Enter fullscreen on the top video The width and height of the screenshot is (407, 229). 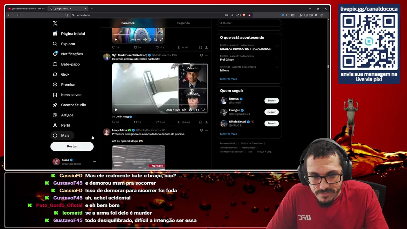pos(161,39)
